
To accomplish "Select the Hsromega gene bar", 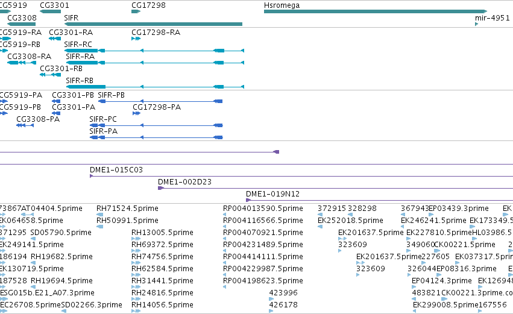I will [376, 11].
